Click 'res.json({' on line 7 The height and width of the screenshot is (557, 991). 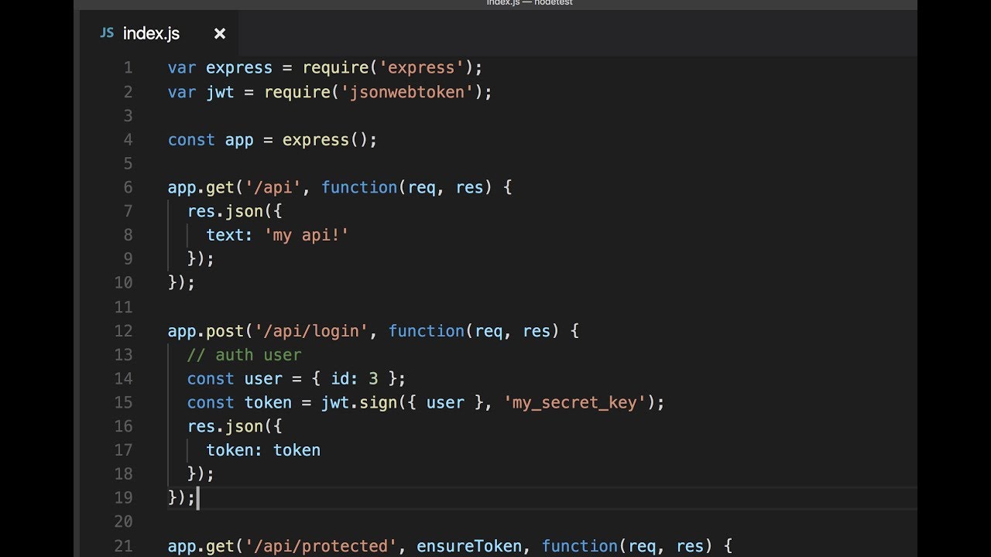point(235,211)
